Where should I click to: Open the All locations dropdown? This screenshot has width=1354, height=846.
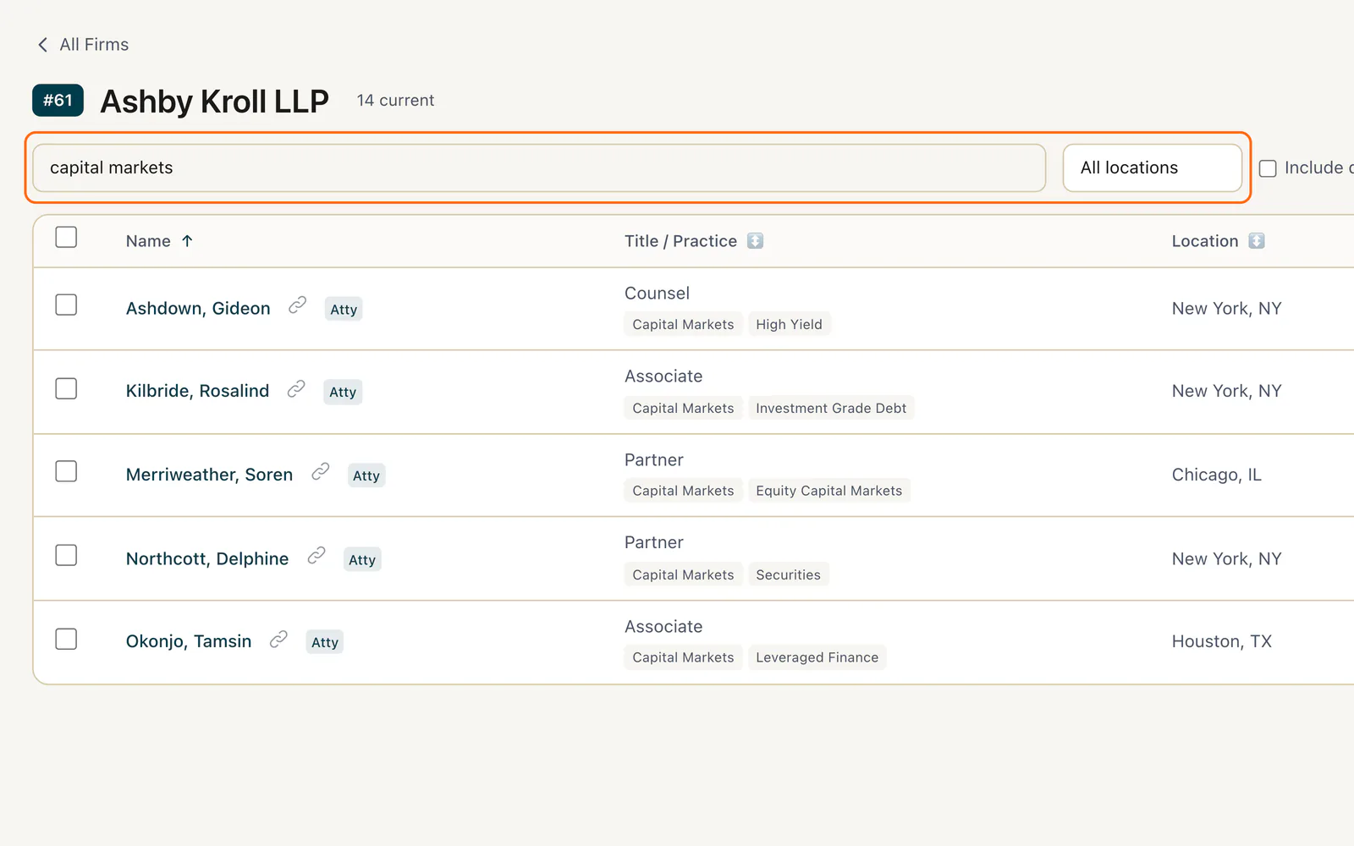1153,168
